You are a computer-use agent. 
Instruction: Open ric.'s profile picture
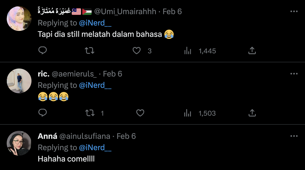pos(19,81)
